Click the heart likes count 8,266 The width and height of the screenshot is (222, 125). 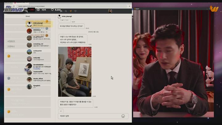[56, 10]
